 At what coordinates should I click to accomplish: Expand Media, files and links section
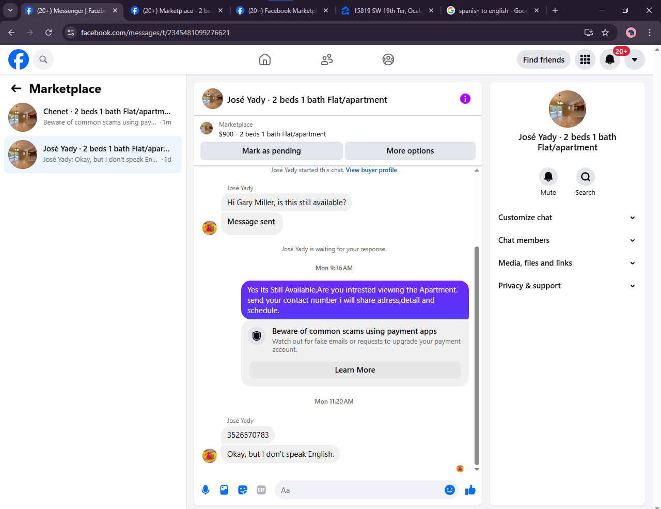pyautogui.click(x=567, y=263)
